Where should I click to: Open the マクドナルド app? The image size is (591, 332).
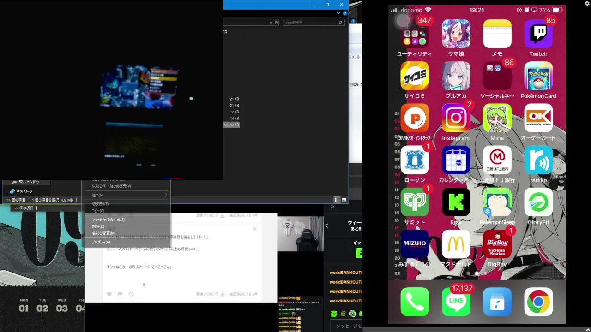[x=456, y=244]
